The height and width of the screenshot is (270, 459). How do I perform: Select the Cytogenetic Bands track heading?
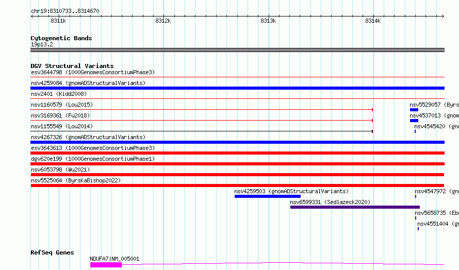61,38
